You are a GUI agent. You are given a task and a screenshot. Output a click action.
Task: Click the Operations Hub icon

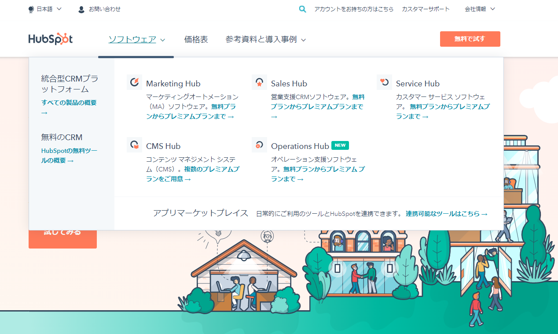pos(259,145)
